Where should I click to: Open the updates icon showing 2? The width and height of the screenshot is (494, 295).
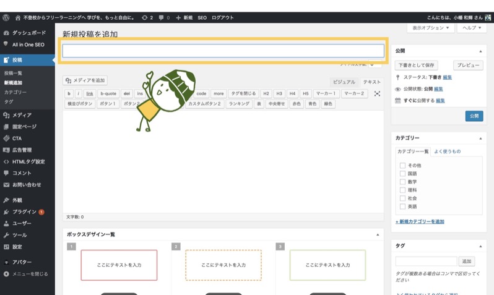[145, 18]
